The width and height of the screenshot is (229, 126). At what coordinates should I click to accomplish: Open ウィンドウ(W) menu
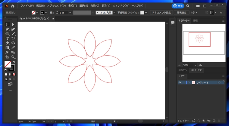(x=121, y=6)
